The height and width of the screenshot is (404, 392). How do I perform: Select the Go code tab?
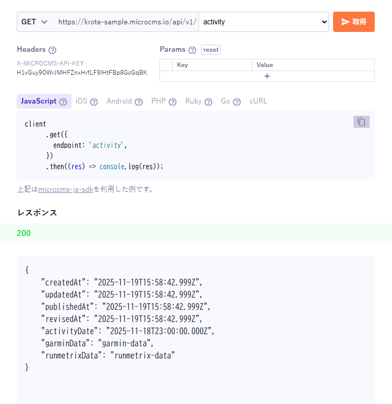[225, 101]
